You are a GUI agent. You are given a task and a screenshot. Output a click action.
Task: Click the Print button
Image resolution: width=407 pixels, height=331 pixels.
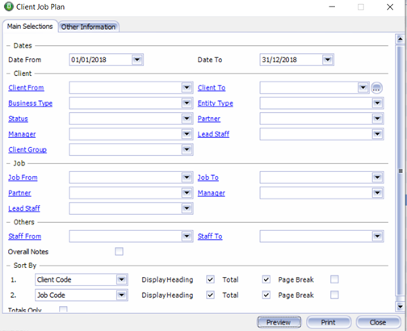click(x=329, y=322)
